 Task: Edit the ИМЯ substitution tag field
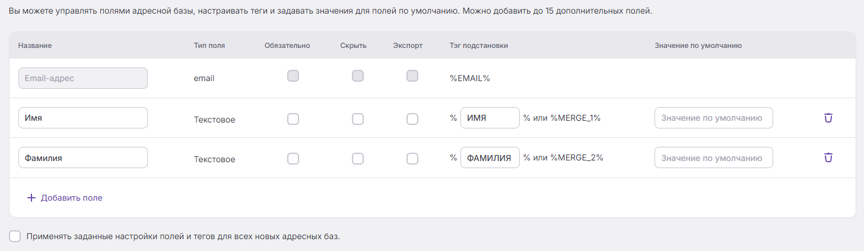tap(490, 118)
